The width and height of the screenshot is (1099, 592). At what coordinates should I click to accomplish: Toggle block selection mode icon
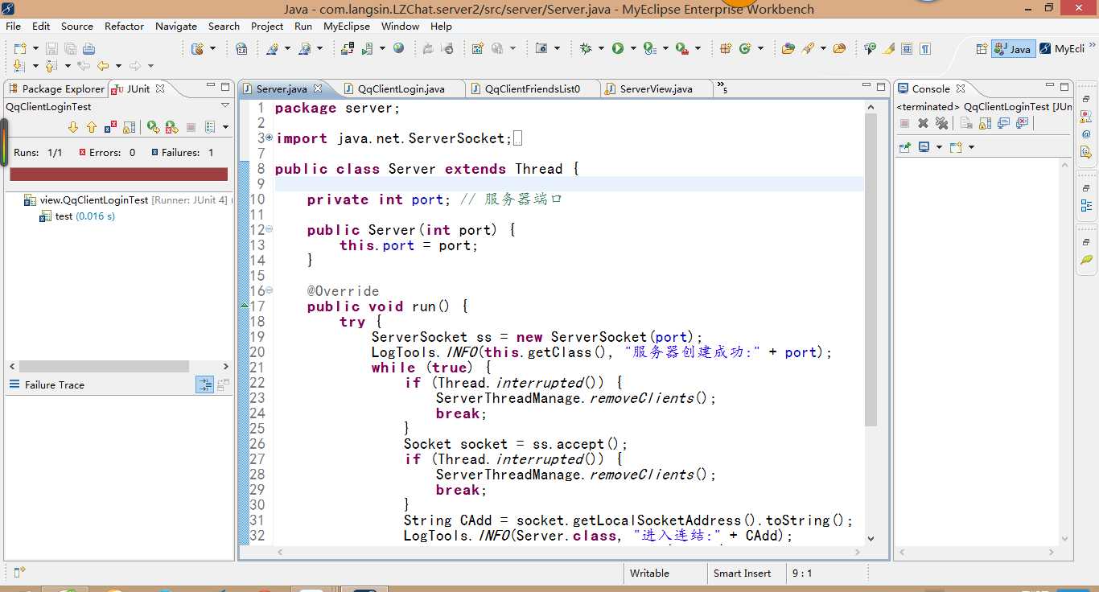pos(907,49)
